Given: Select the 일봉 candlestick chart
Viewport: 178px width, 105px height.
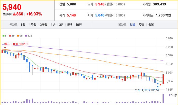Looking at the screenshot, I should 133,25.
